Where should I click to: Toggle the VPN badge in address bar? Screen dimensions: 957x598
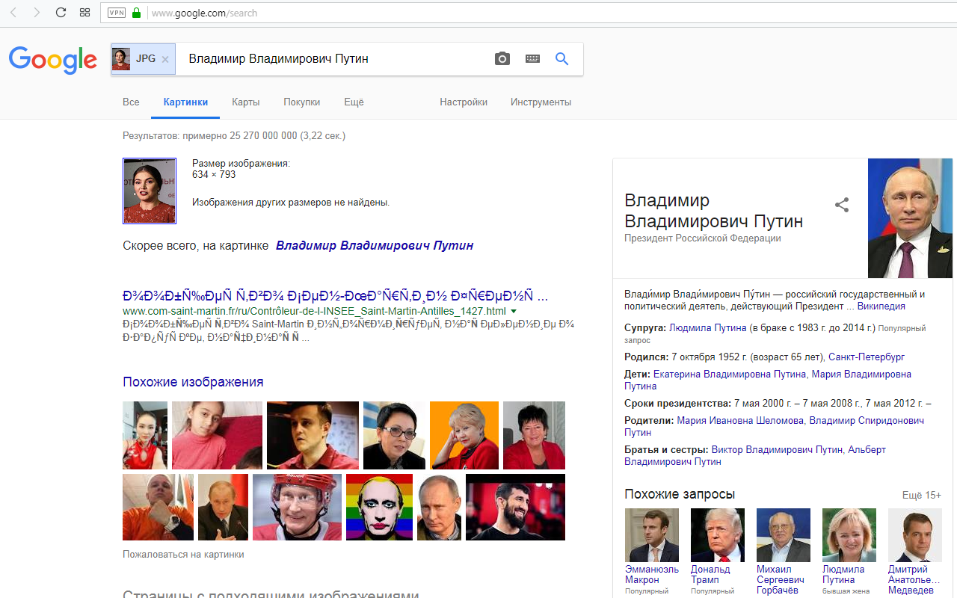[x=117, y=13]
